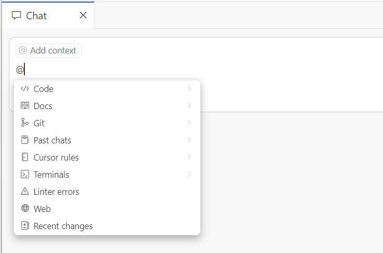Expand the Terminals submenu chevron
Image resolution: width=383 pixels, height=253 pixels.
[189, 175]
